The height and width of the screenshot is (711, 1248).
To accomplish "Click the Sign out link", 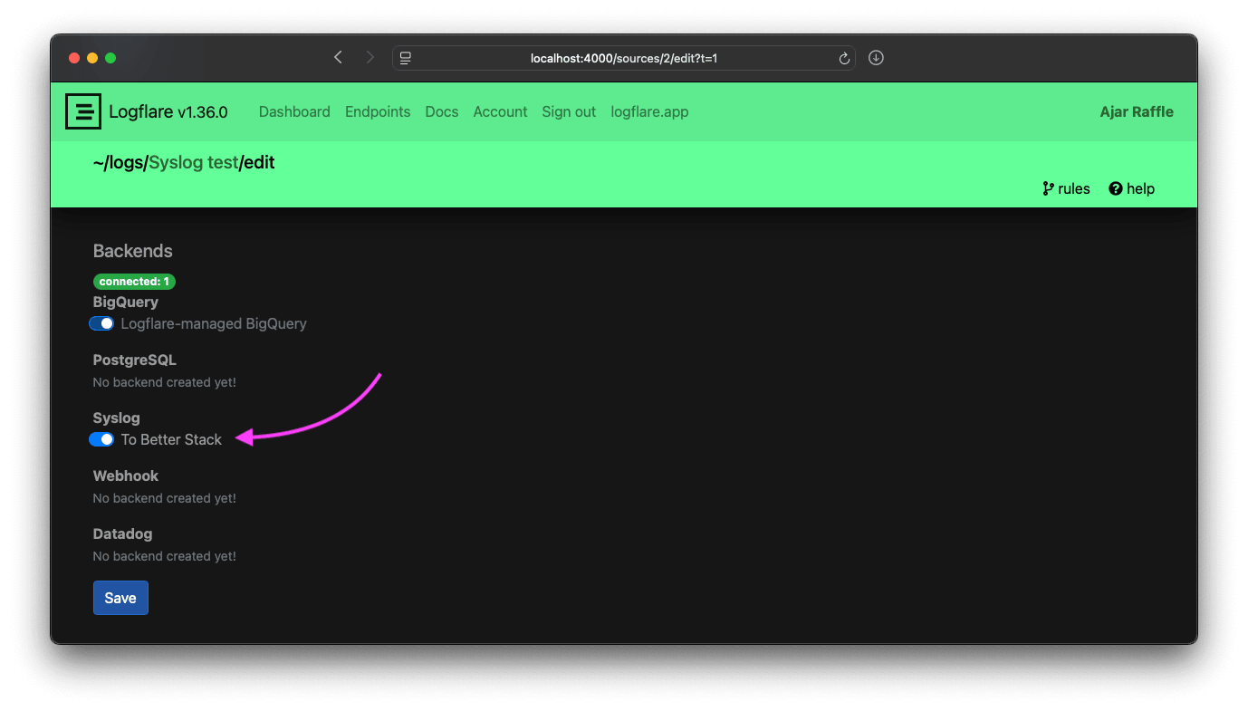I will click(569, 111).
